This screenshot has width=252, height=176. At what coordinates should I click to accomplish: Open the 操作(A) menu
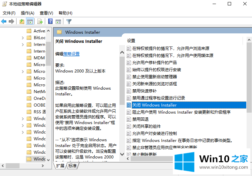click(28, 13)
